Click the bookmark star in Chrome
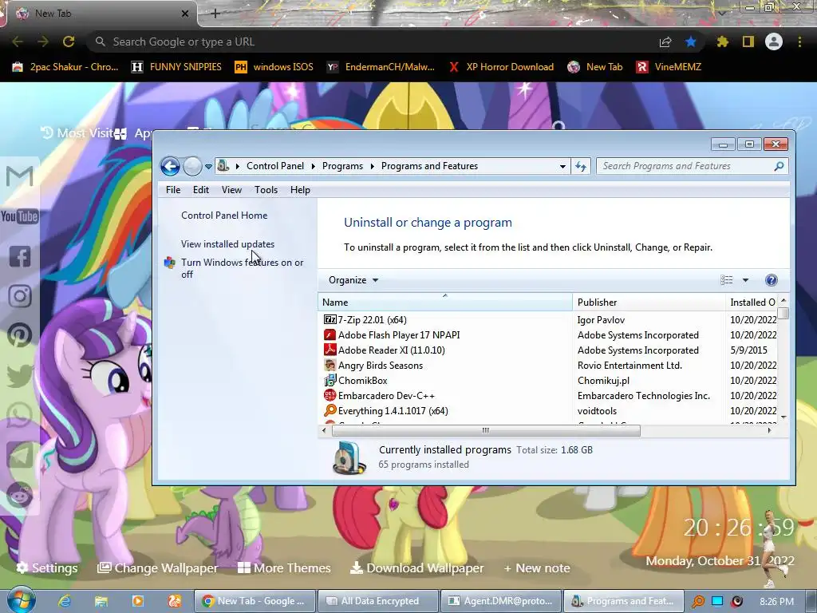This screenshot has width=817, height=613. click(x=691, y=42)
